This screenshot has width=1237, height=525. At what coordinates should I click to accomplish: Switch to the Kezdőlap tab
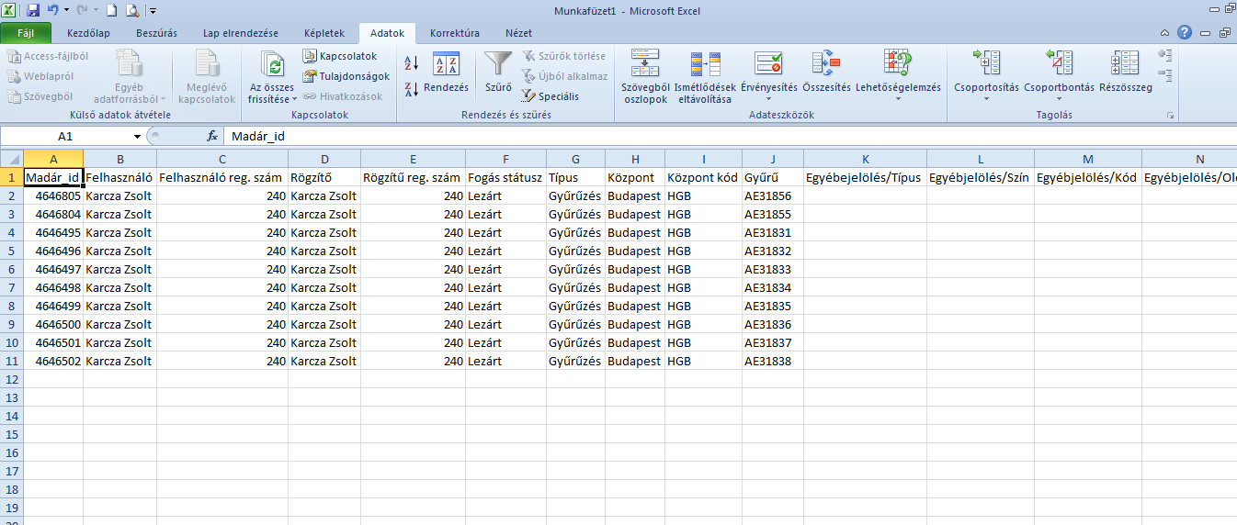(x=88, y=33)
